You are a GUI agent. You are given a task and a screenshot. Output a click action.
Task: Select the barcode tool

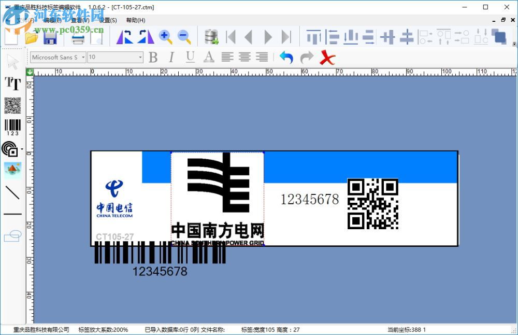tap(12, 124)
